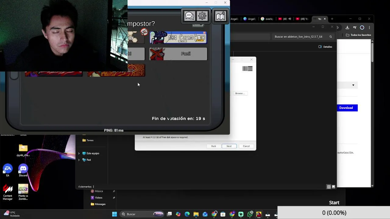The height and width of the screenshot is (219, 390).
Task: Click the magnifier in Explorer's search box
Action: tap(331, 37)
